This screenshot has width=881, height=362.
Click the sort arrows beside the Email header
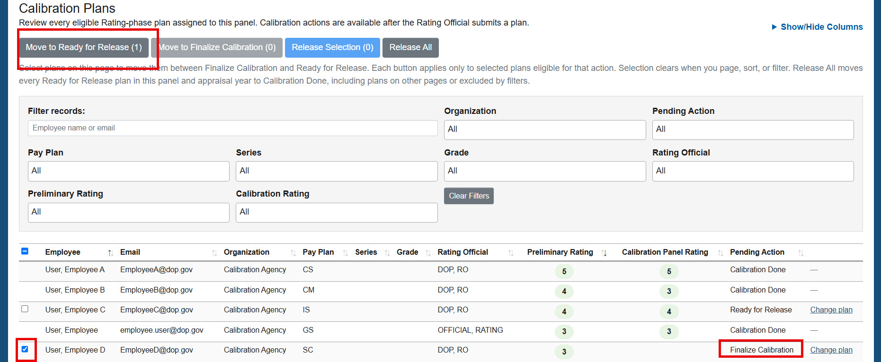coord(214,253)
